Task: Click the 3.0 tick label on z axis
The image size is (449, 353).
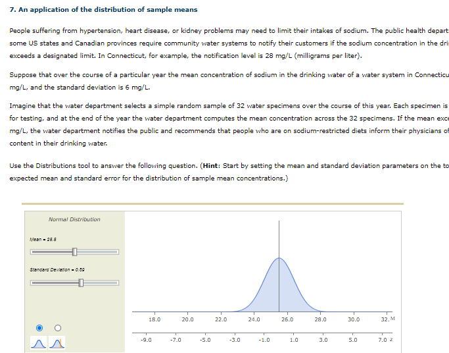Action: click(x=323, y=340)
